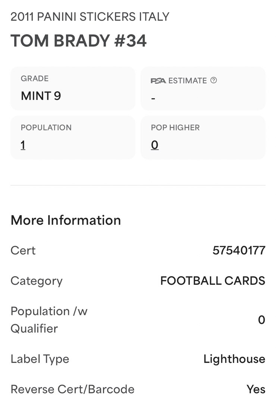Image resolution: width=276 pixels, height=410 pixels.
Task: Open the Population count link "1"
Action: pyautogui.click(x=23, y=145)
